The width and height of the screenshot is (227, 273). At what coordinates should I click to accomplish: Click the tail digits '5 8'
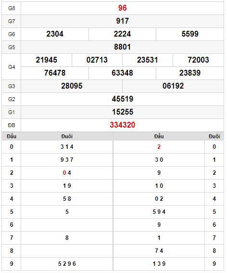pos(67,199)
